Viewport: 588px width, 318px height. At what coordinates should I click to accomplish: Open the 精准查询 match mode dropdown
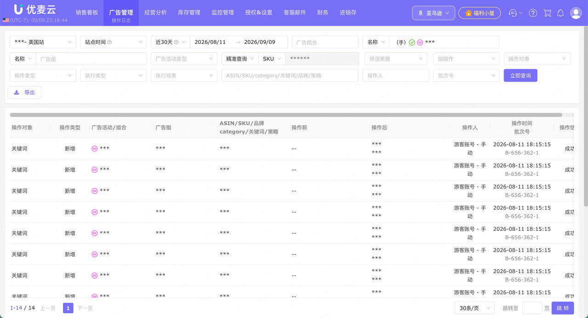click(240, 59)
